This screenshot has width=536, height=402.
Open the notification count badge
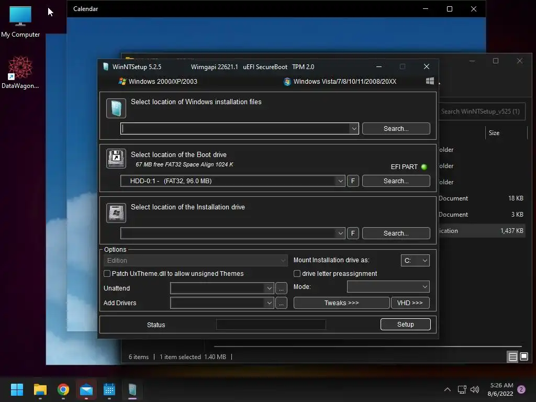pyautogui.click(x=521, y=389)
